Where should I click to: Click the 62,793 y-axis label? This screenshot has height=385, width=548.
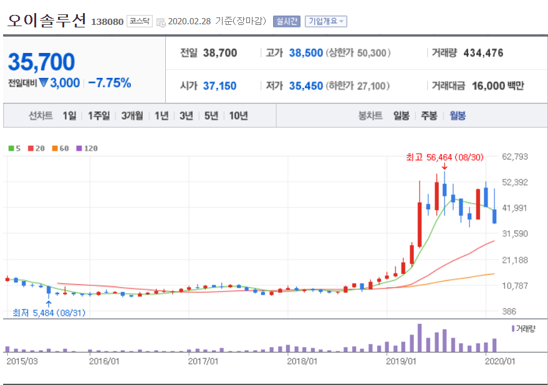515,156
